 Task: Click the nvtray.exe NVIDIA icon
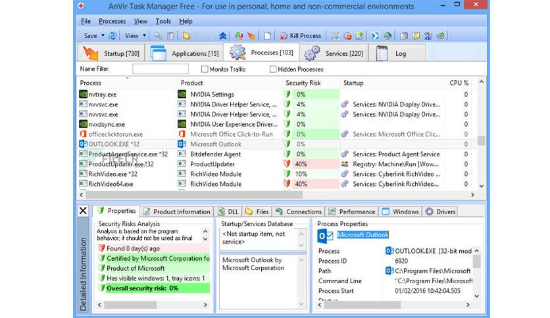83,94
